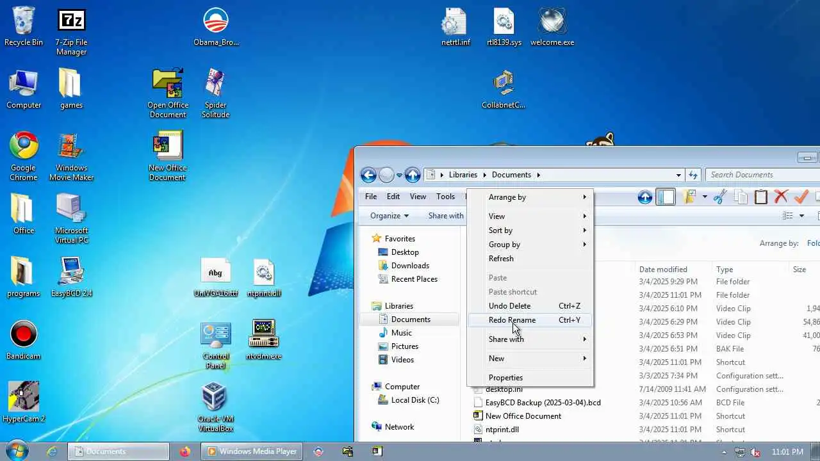The width and height of the screenshot is (820, 461).
Task: Expand the address bar history dropdown
Action: [x=678, y=175]
